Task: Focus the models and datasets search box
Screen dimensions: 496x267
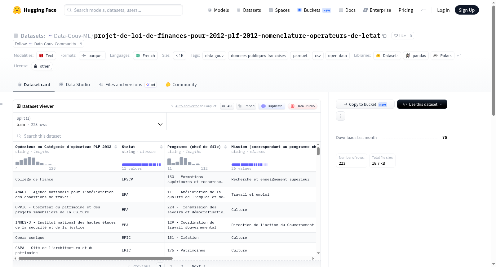Action: [123, 10]
